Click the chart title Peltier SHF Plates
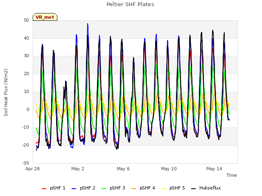Image resolution: width=262 pixels, height=196 pixels. click(x=130, y=4)
